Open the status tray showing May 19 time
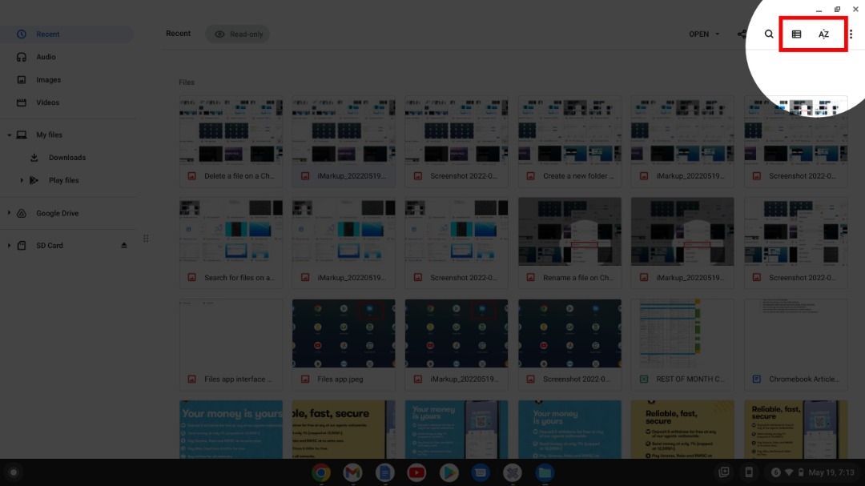865x486 pixels. (x=813, y=472)
